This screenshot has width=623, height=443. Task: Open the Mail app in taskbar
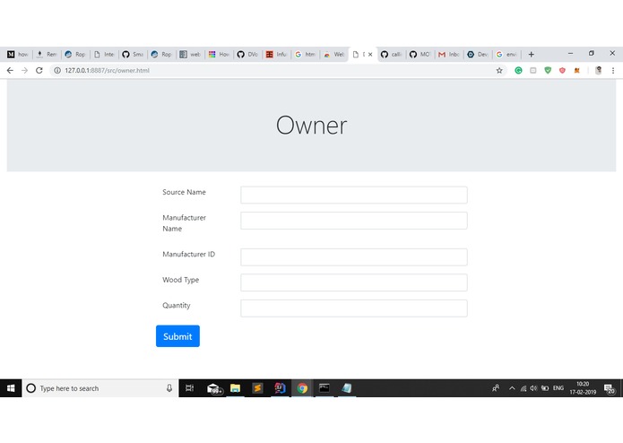click(214, 388)
